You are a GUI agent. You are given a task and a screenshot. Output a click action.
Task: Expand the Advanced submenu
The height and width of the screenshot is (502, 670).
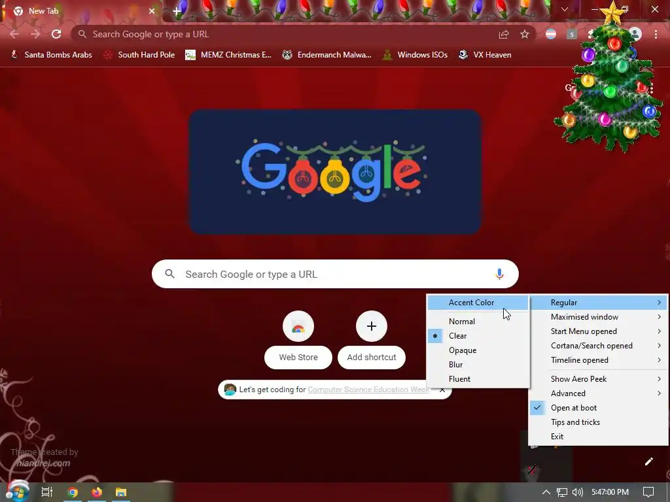[x=598, y=393]
